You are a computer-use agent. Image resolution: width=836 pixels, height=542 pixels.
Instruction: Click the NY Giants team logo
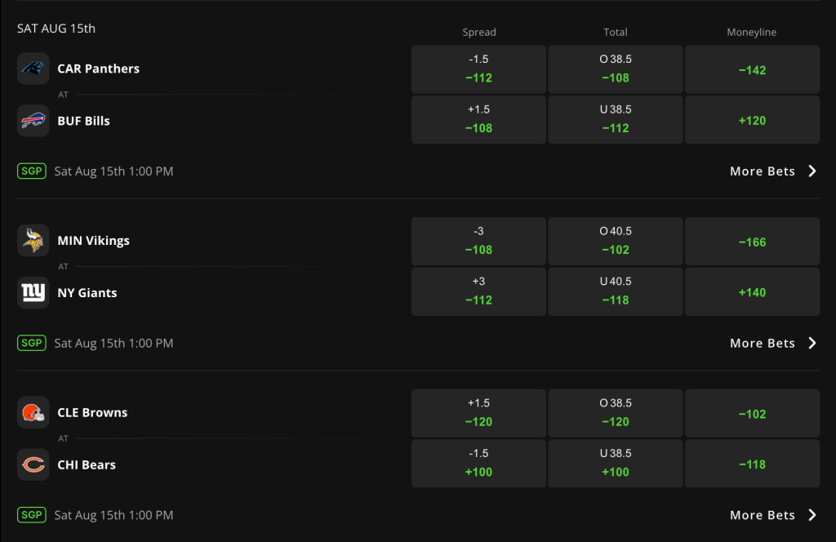(33, 292)
